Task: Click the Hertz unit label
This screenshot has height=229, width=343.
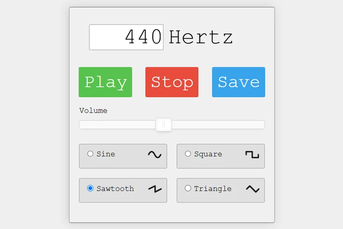Action: tap(201, 37)
